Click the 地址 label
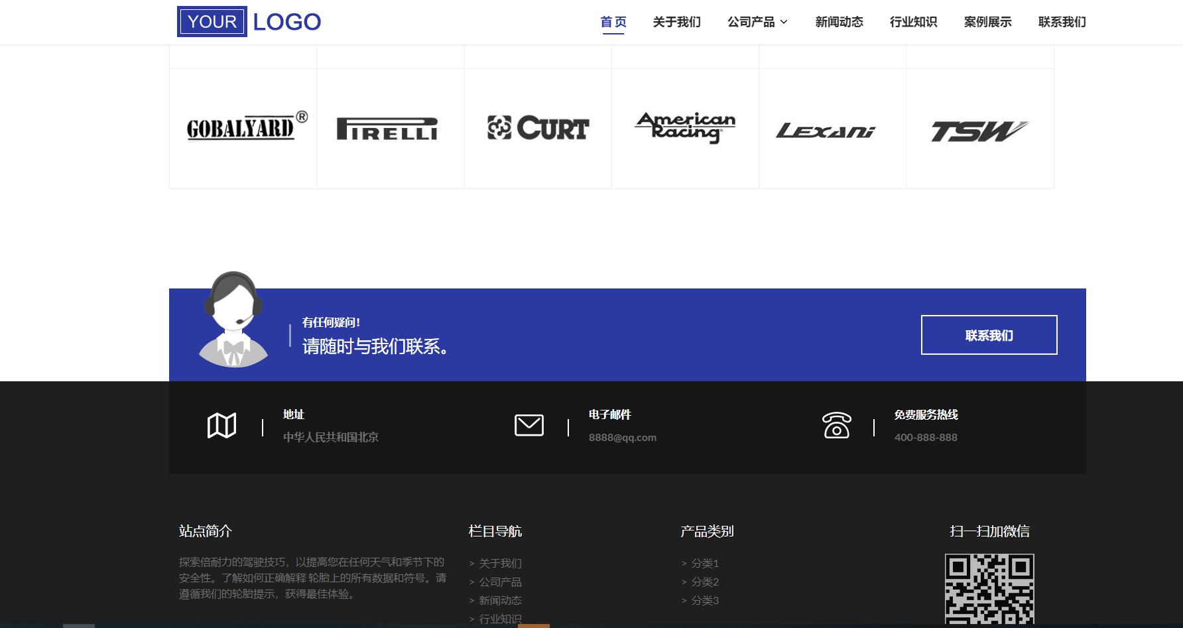 click(x=294, y=414)
